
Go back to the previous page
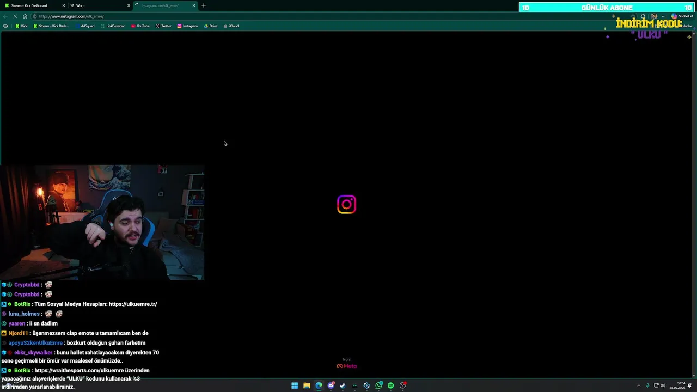(5, 16)
